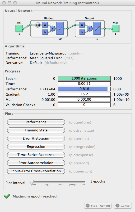The image size is (135, 212).
Task: Click the Hidden layer W weight block
Action: tap(45, 25)
